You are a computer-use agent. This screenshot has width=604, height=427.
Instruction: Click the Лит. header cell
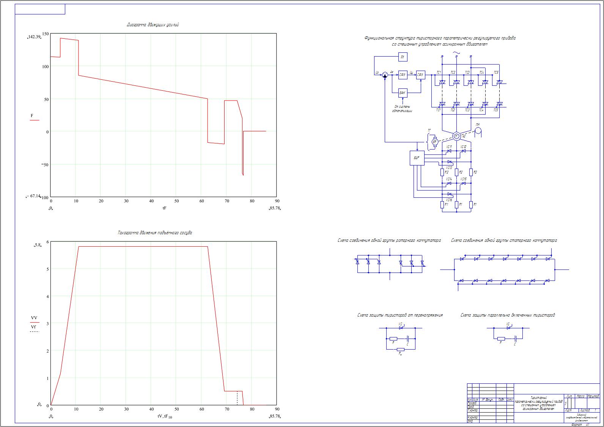pos(569,396)
